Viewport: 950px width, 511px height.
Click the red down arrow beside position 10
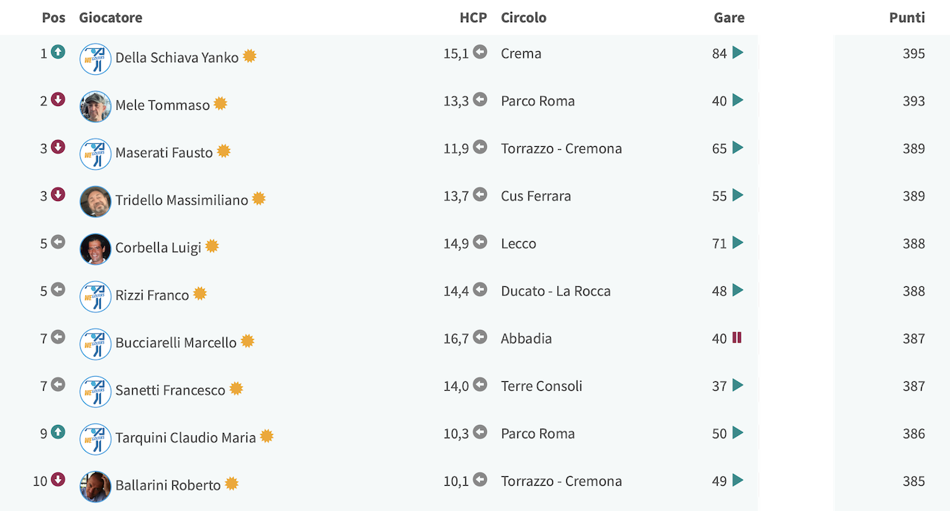point(58,479)
